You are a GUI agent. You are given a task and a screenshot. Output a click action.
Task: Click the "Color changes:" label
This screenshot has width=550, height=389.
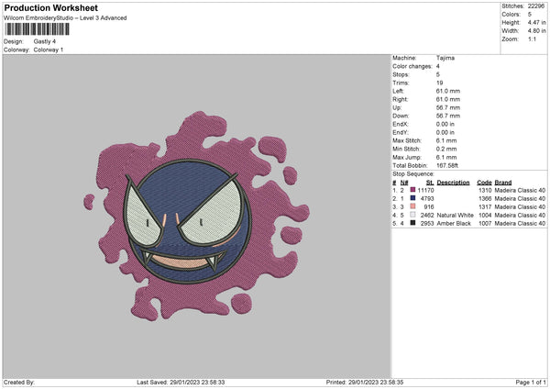click(x=412, y=66)
